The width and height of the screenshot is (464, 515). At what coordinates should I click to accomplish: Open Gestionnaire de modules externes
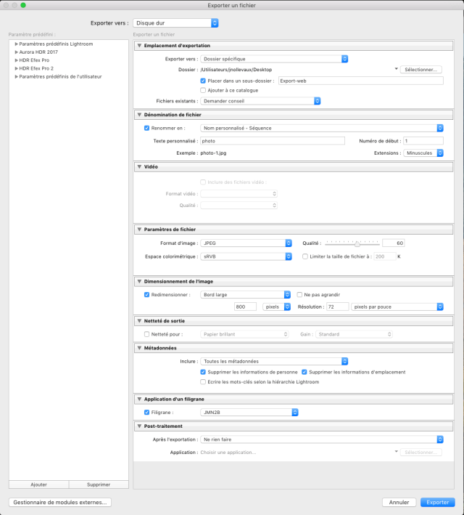coord(60,502)
